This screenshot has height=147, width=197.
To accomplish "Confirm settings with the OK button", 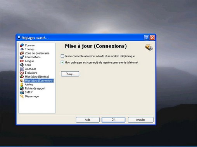I will tap(113, 120).
